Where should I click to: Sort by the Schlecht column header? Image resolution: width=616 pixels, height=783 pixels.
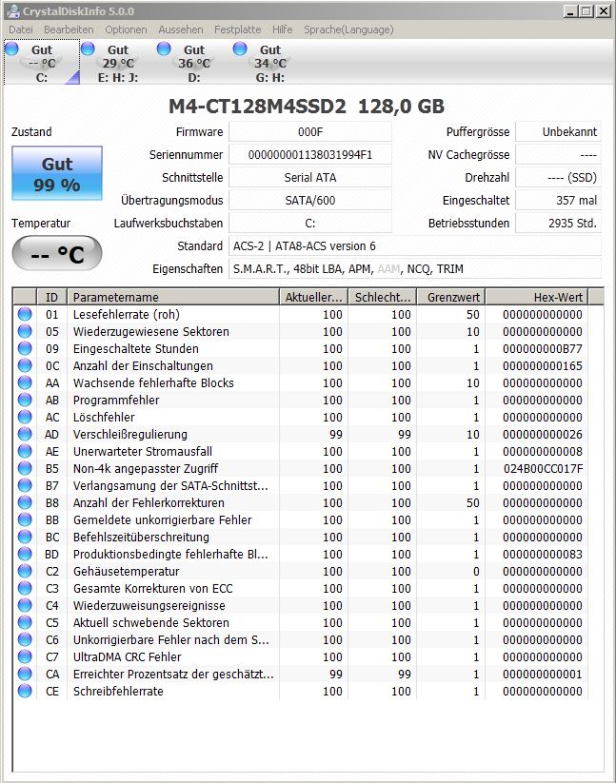coord(382,297)
